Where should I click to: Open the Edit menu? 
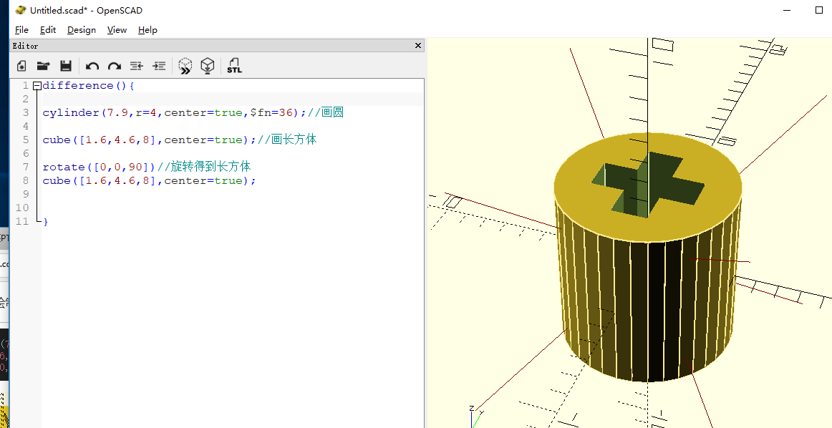point(48,30)
